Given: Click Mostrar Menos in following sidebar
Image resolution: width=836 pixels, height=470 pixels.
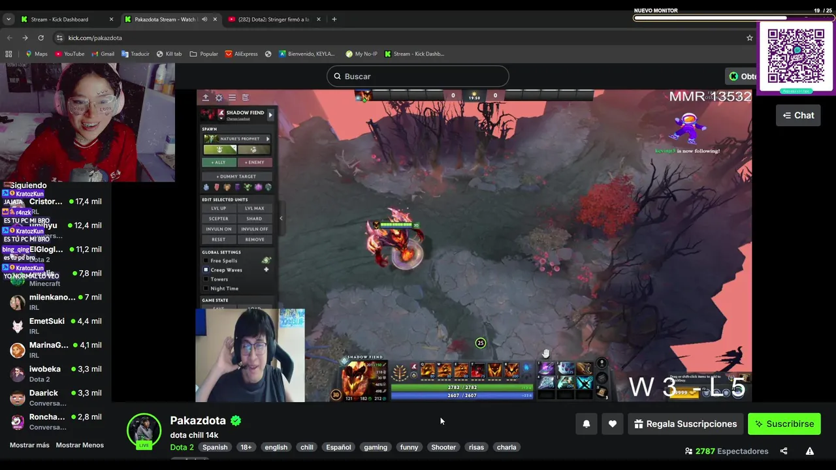Looking at the screenshot, I should pos(80,445).
